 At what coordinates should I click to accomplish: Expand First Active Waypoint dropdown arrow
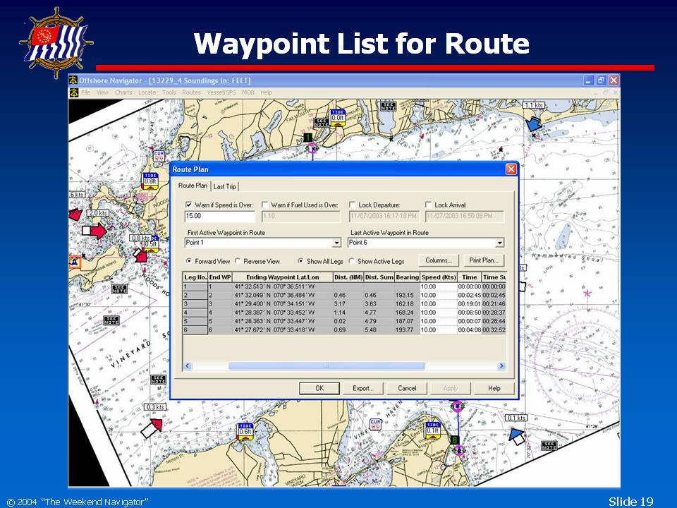[337, 243]
